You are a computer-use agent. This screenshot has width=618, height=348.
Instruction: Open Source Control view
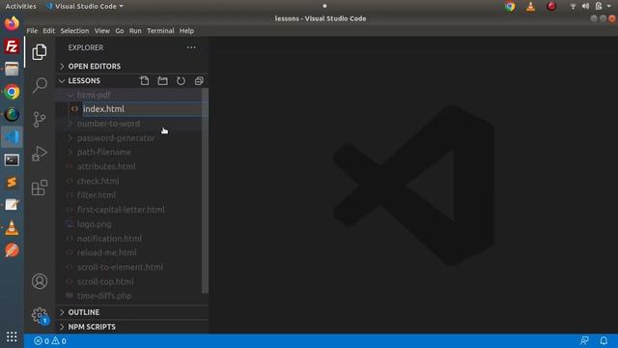pyautogui.click(x=40, y=119)
